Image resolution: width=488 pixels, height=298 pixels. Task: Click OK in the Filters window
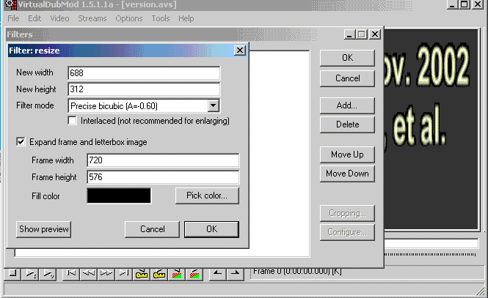click(x=347, y=58)
